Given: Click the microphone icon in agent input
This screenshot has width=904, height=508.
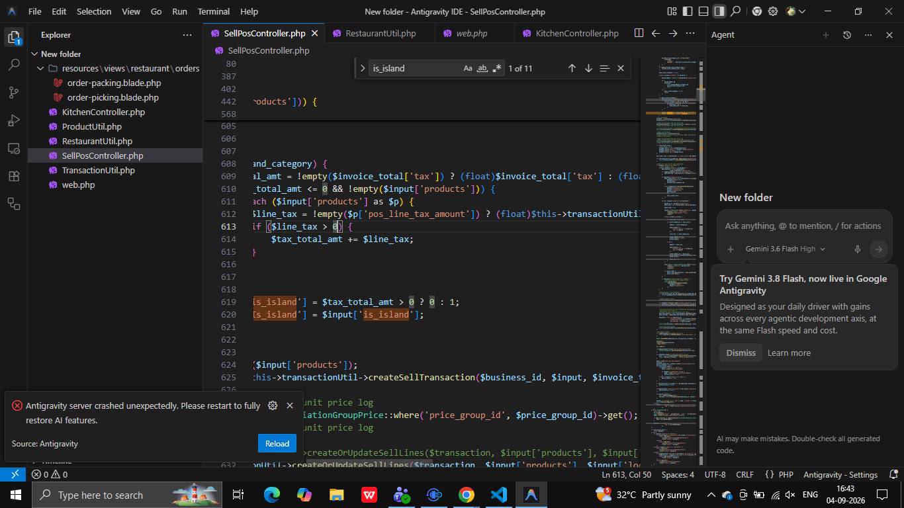Looking at the screenshot, I should [x=857, y=249].
